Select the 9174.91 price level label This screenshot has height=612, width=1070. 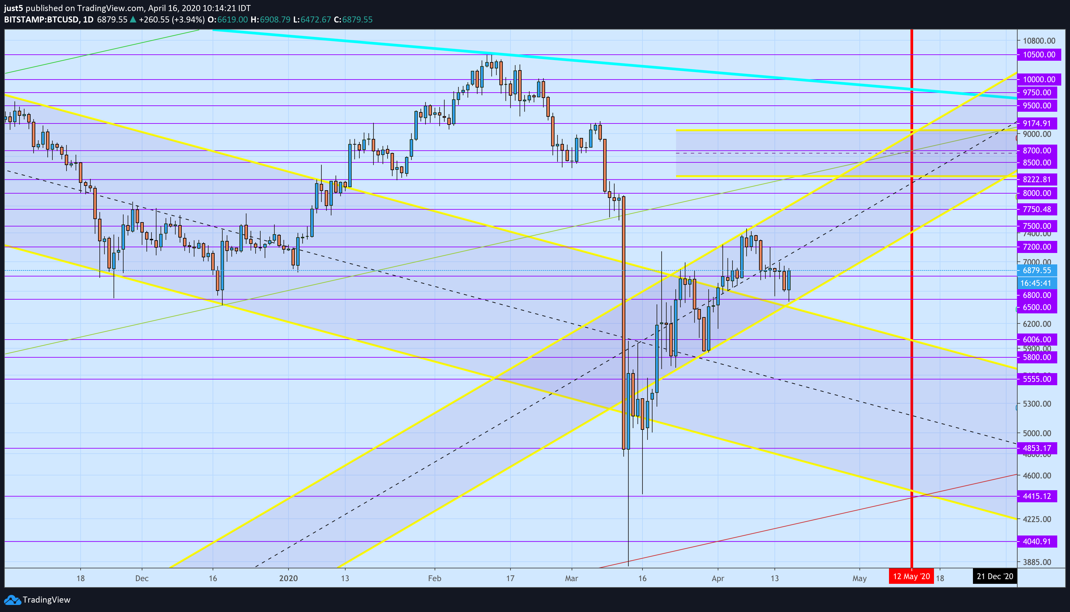pos(1037,123)
